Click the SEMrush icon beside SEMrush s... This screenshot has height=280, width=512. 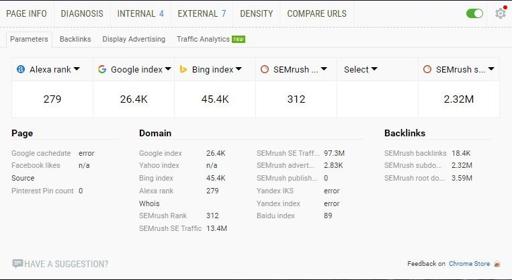coord(427,69)
